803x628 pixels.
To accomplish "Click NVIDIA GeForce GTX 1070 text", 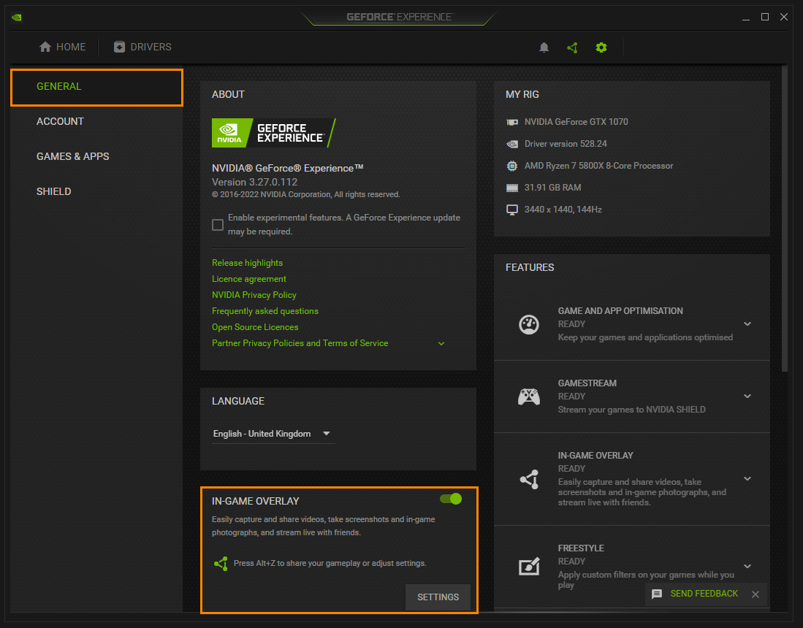I will (x=576, y=122).
